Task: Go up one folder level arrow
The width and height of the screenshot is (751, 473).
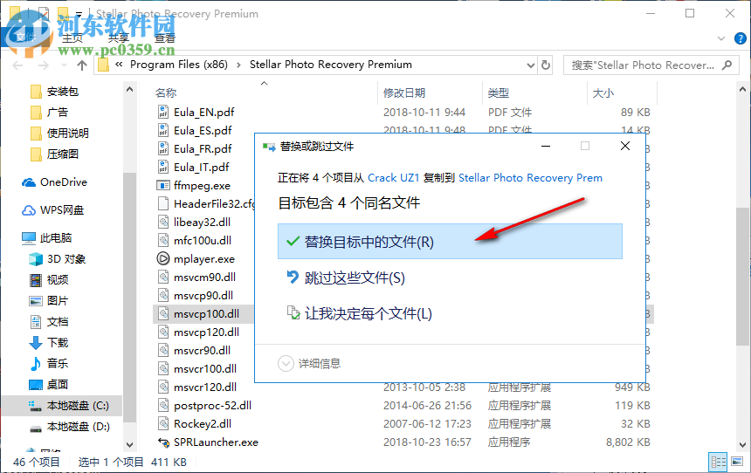Action: pos(82,65)
